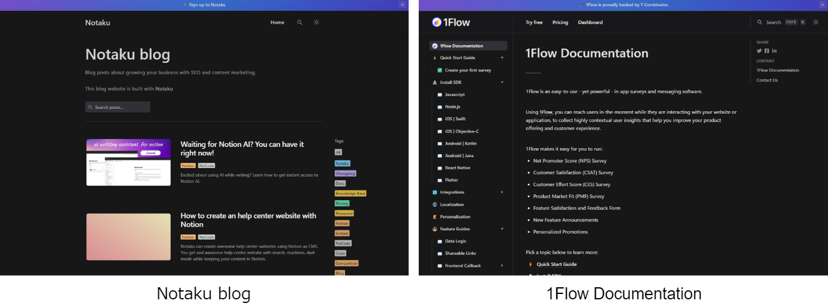Share 1Flow docs on LinkedIn
Viewport: 828px width, 306px height.
(x=774, y=51)
